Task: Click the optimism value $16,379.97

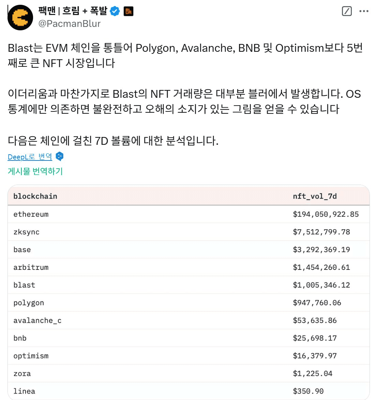Action: coord(315,356)
